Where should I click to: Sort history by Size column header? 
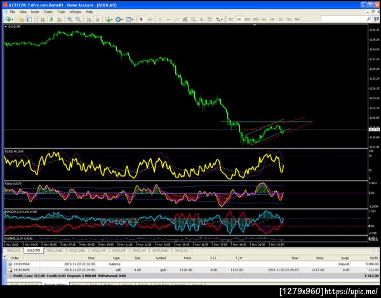[x=137, y=258]
